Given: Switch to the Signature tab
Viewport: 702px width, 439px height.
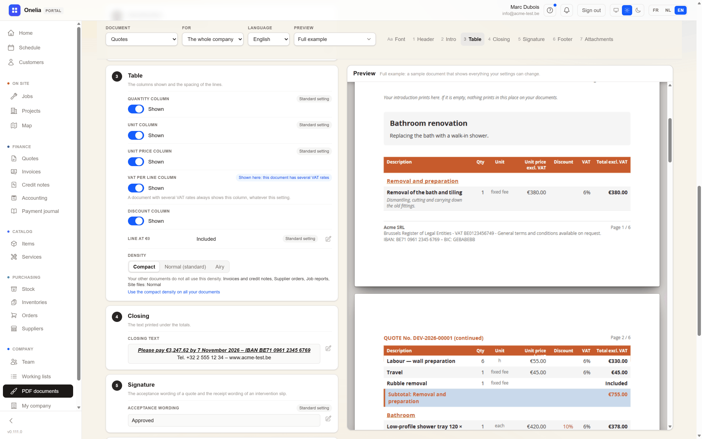Looking at the screenshot, I should click(x=531, y=39).
